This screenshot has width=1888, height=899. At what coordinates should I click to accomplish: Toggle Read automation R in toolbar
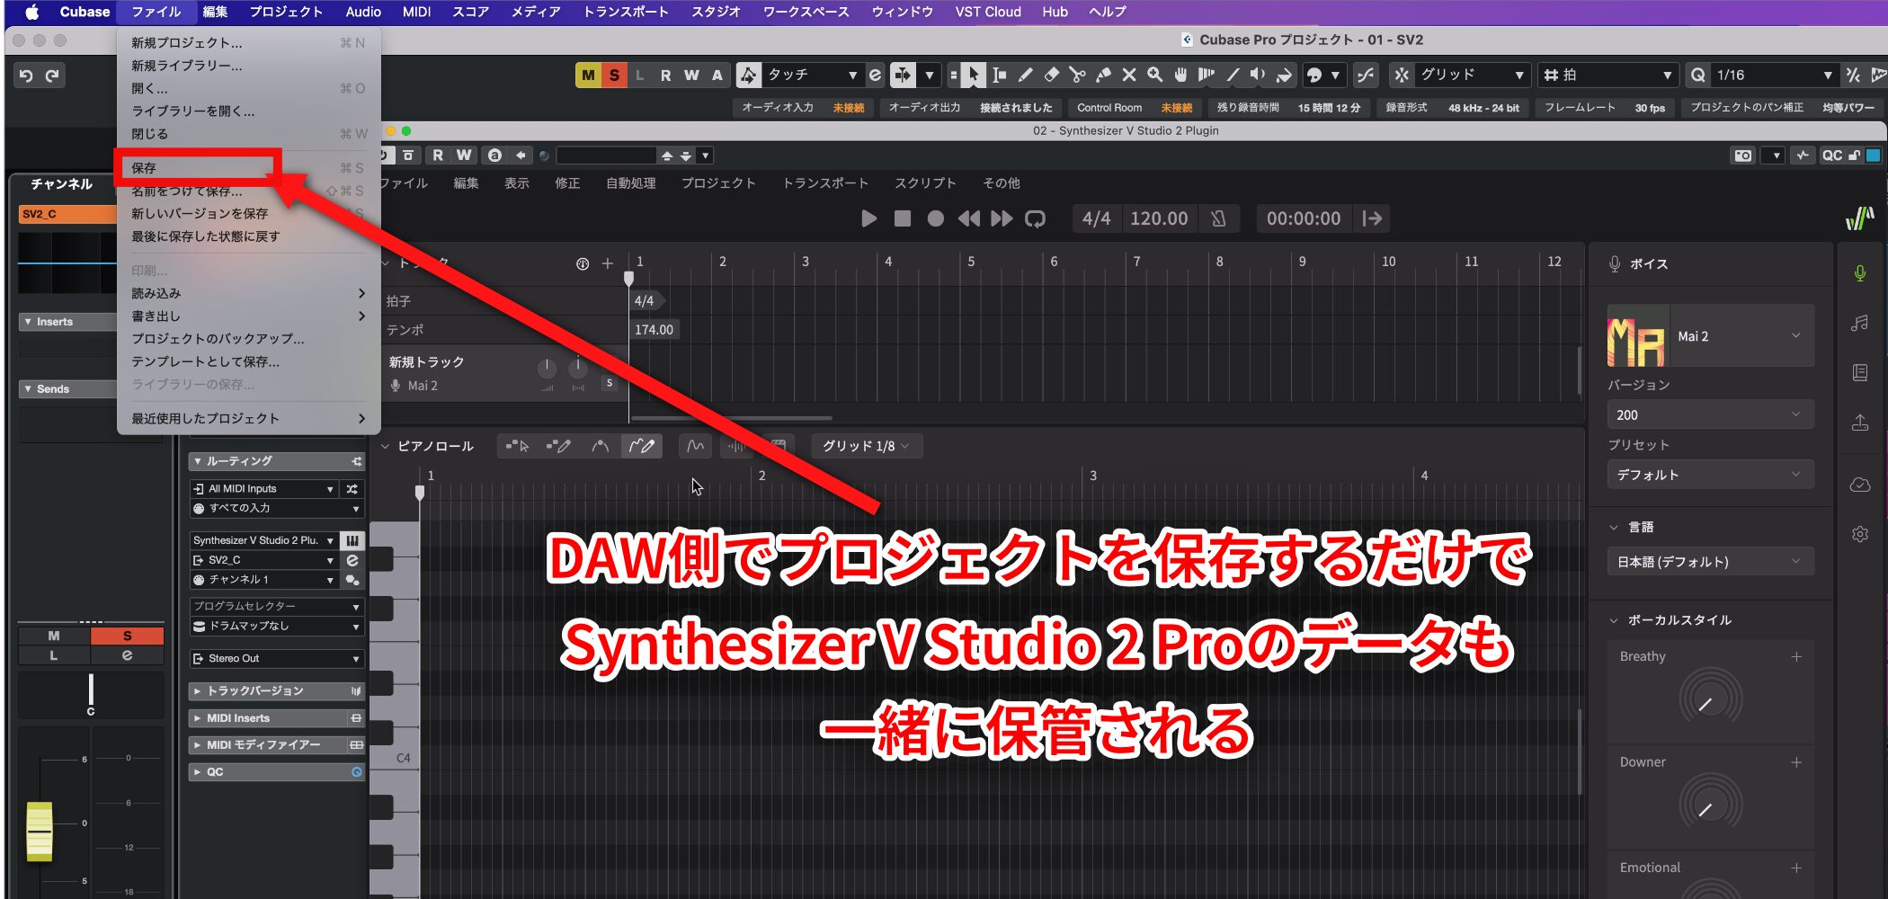(x=665, y=76)
